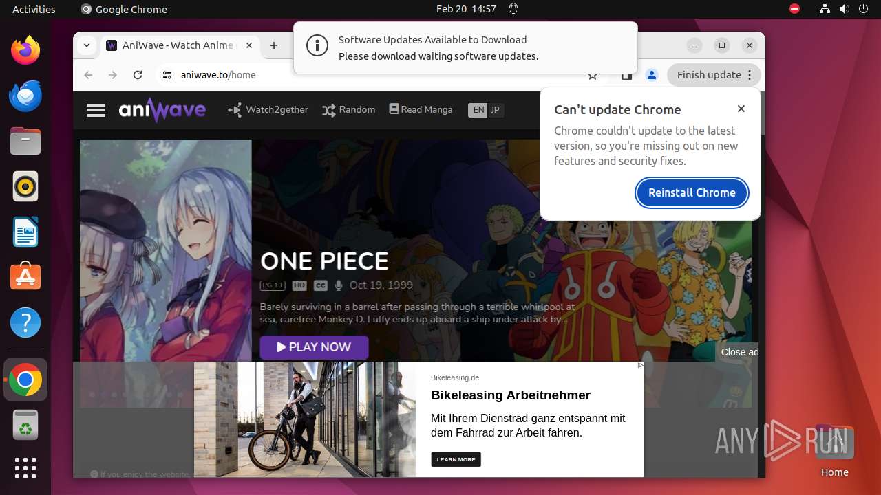Bookmark this page with the star
Viewport: 881px width, 495px height.
[593, 75]
